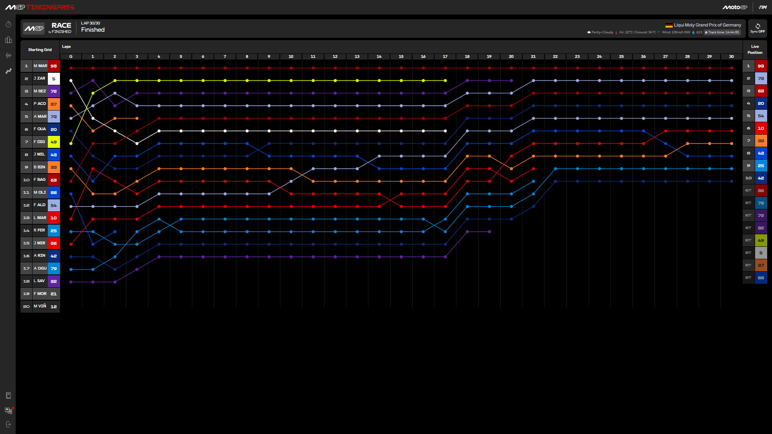Open the guide book icon in sidebar
This screenshot has height=434, width=772.
click(8, 395)
